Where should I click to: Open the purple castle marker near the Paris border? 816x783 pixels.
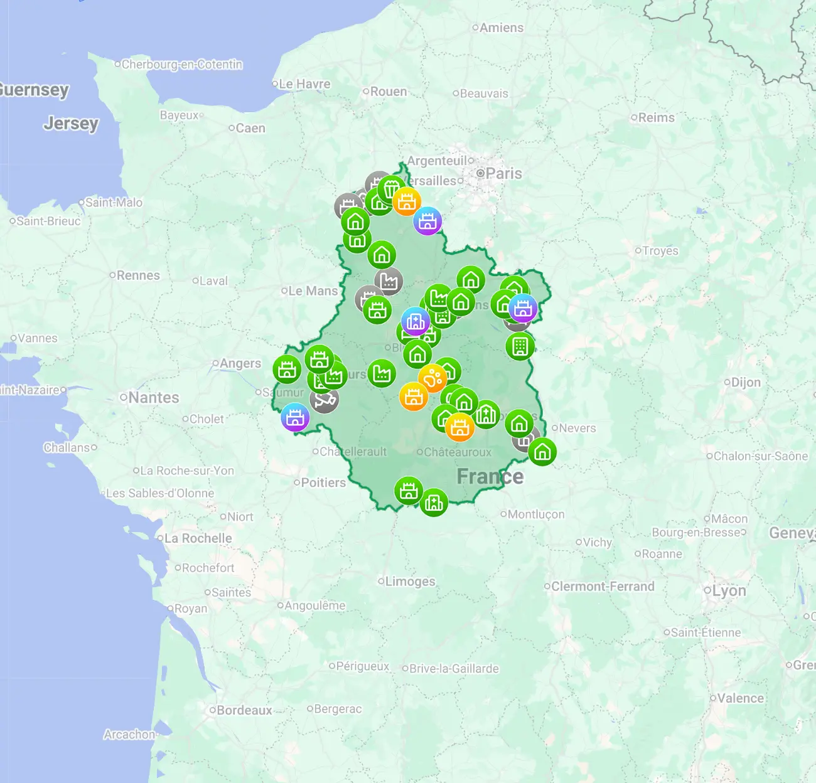coord(427,221)
